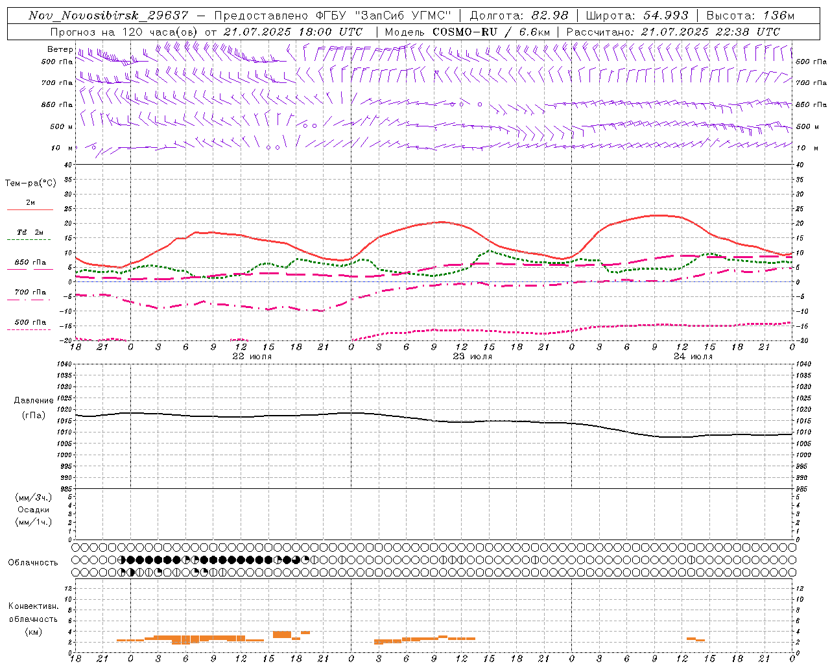
Task: Click the (мм/3ч.) precipitation unit label
Action: pos(34,497)
